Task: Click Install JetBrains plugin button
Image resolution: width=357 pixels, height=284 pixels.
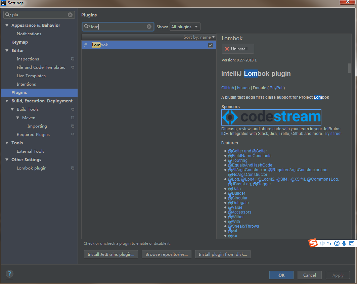Action: coord(111,254)
